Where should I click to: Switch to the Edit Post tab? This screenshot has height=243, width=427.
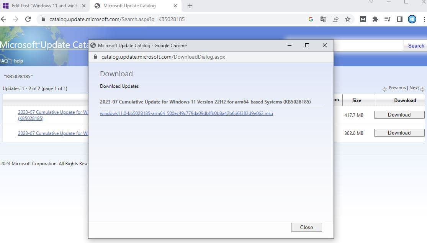click(x=44, y=6)
